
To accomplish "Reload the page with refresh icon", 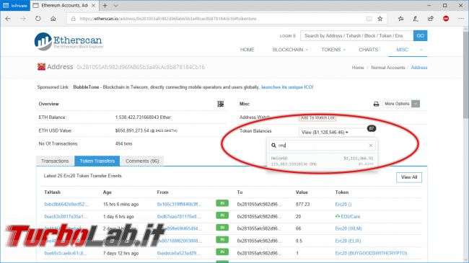I will 38,19.
